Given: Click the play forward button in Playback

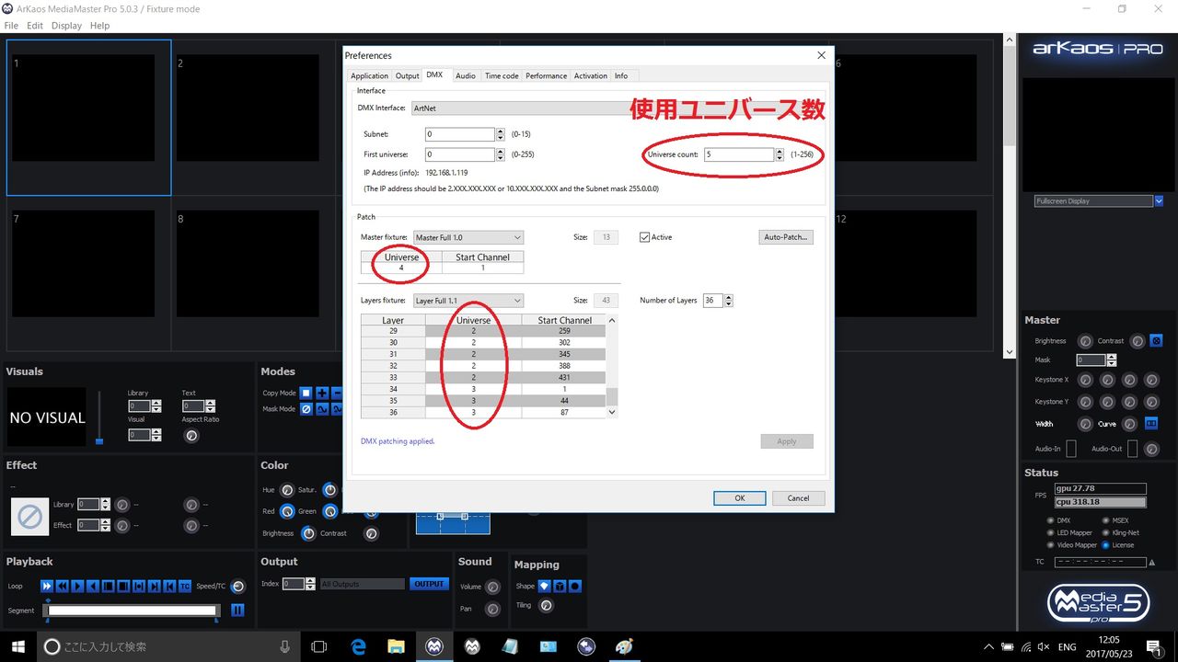Looking at the screenshot, I should [x=78, y=586].
